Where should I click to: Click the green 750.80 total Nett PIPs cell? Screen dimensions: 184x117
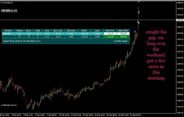[x=123, y=37]
